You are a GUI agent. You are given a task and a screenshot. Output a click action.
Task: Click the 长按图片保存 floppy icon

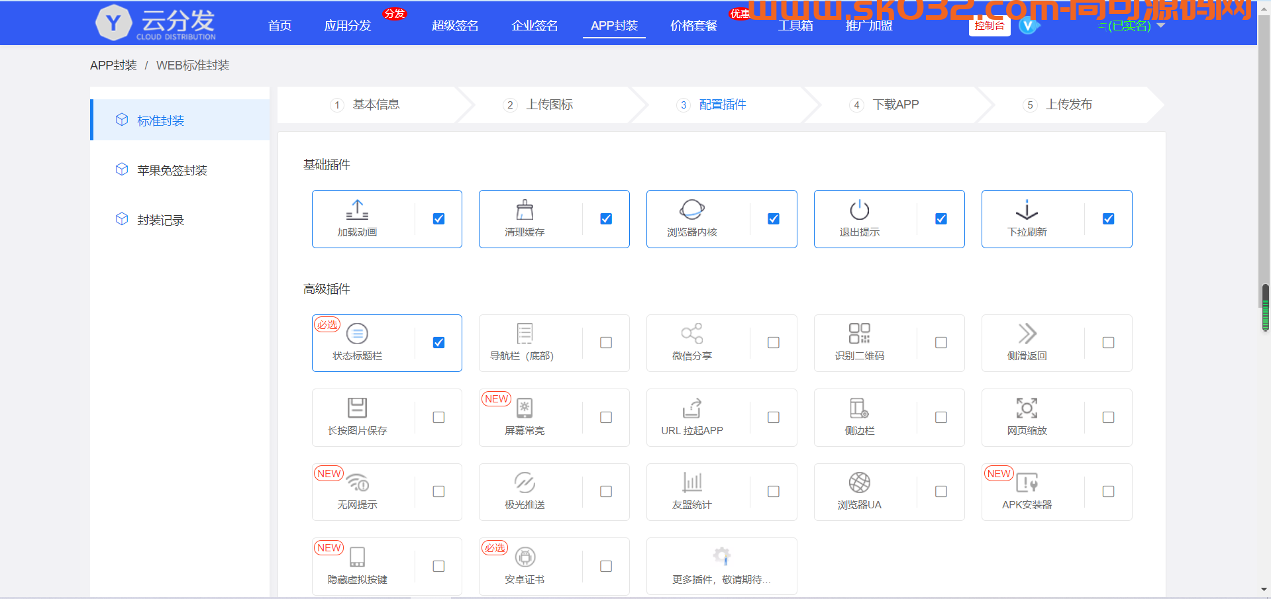point(357,408)
